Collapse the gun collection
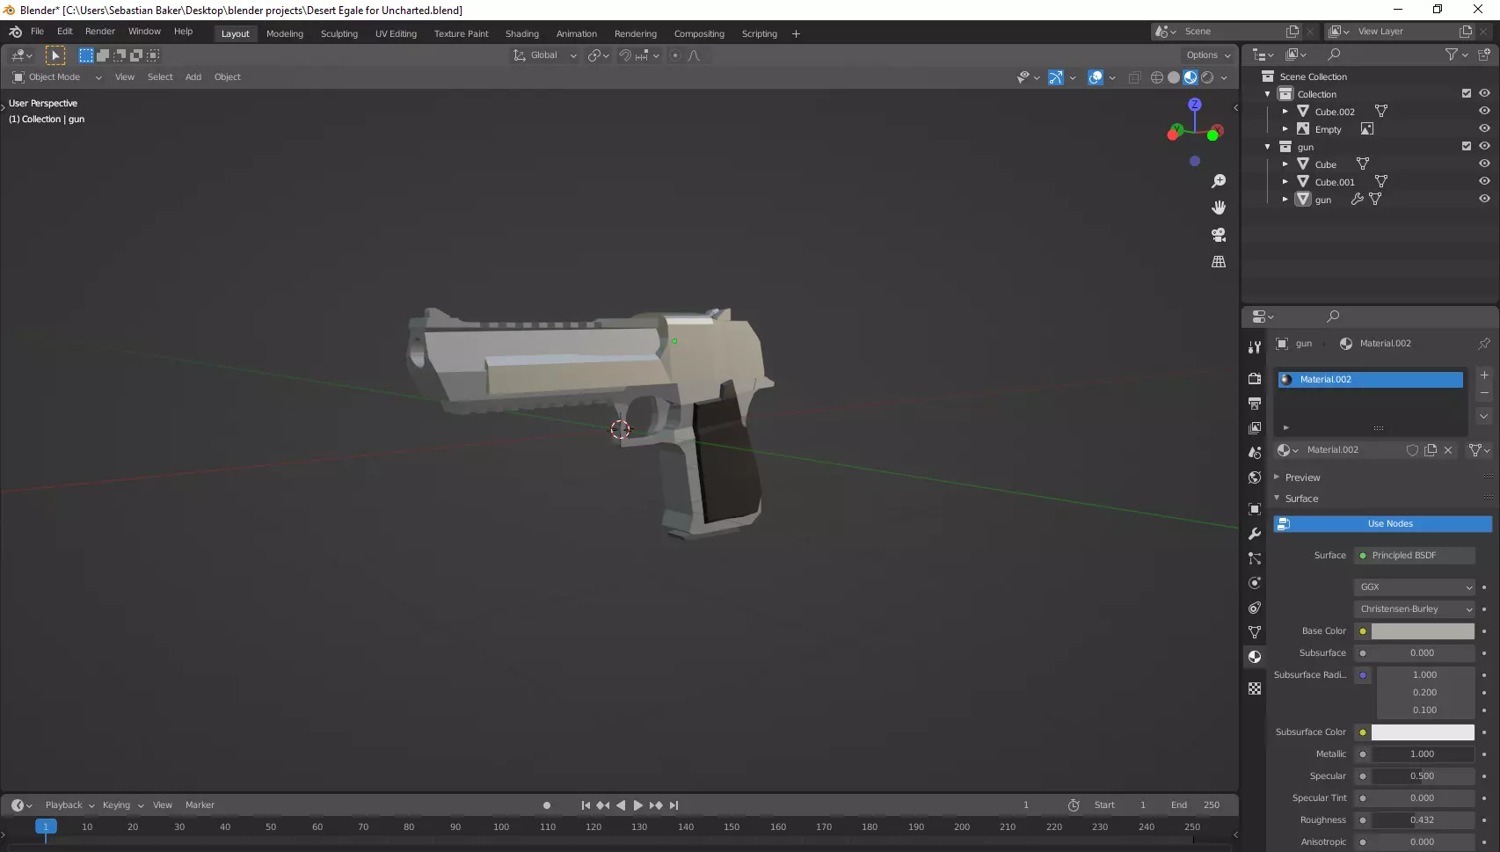Viewport: 1500px width, 852px height. coord(1268,147)
